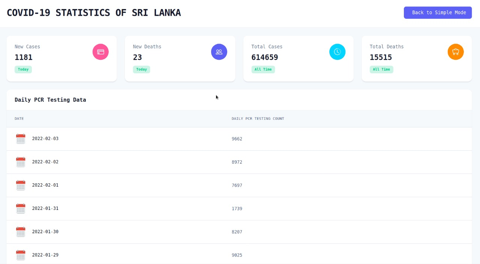The image size is (480, 264).
Task: Click the calendar icon beside 2022-02-02
Action: click(21, 162)
